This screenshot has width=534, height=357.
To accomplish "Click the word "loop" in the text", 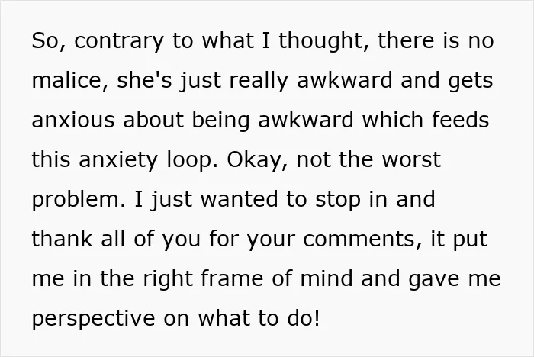I will click(x=189, y=160).
